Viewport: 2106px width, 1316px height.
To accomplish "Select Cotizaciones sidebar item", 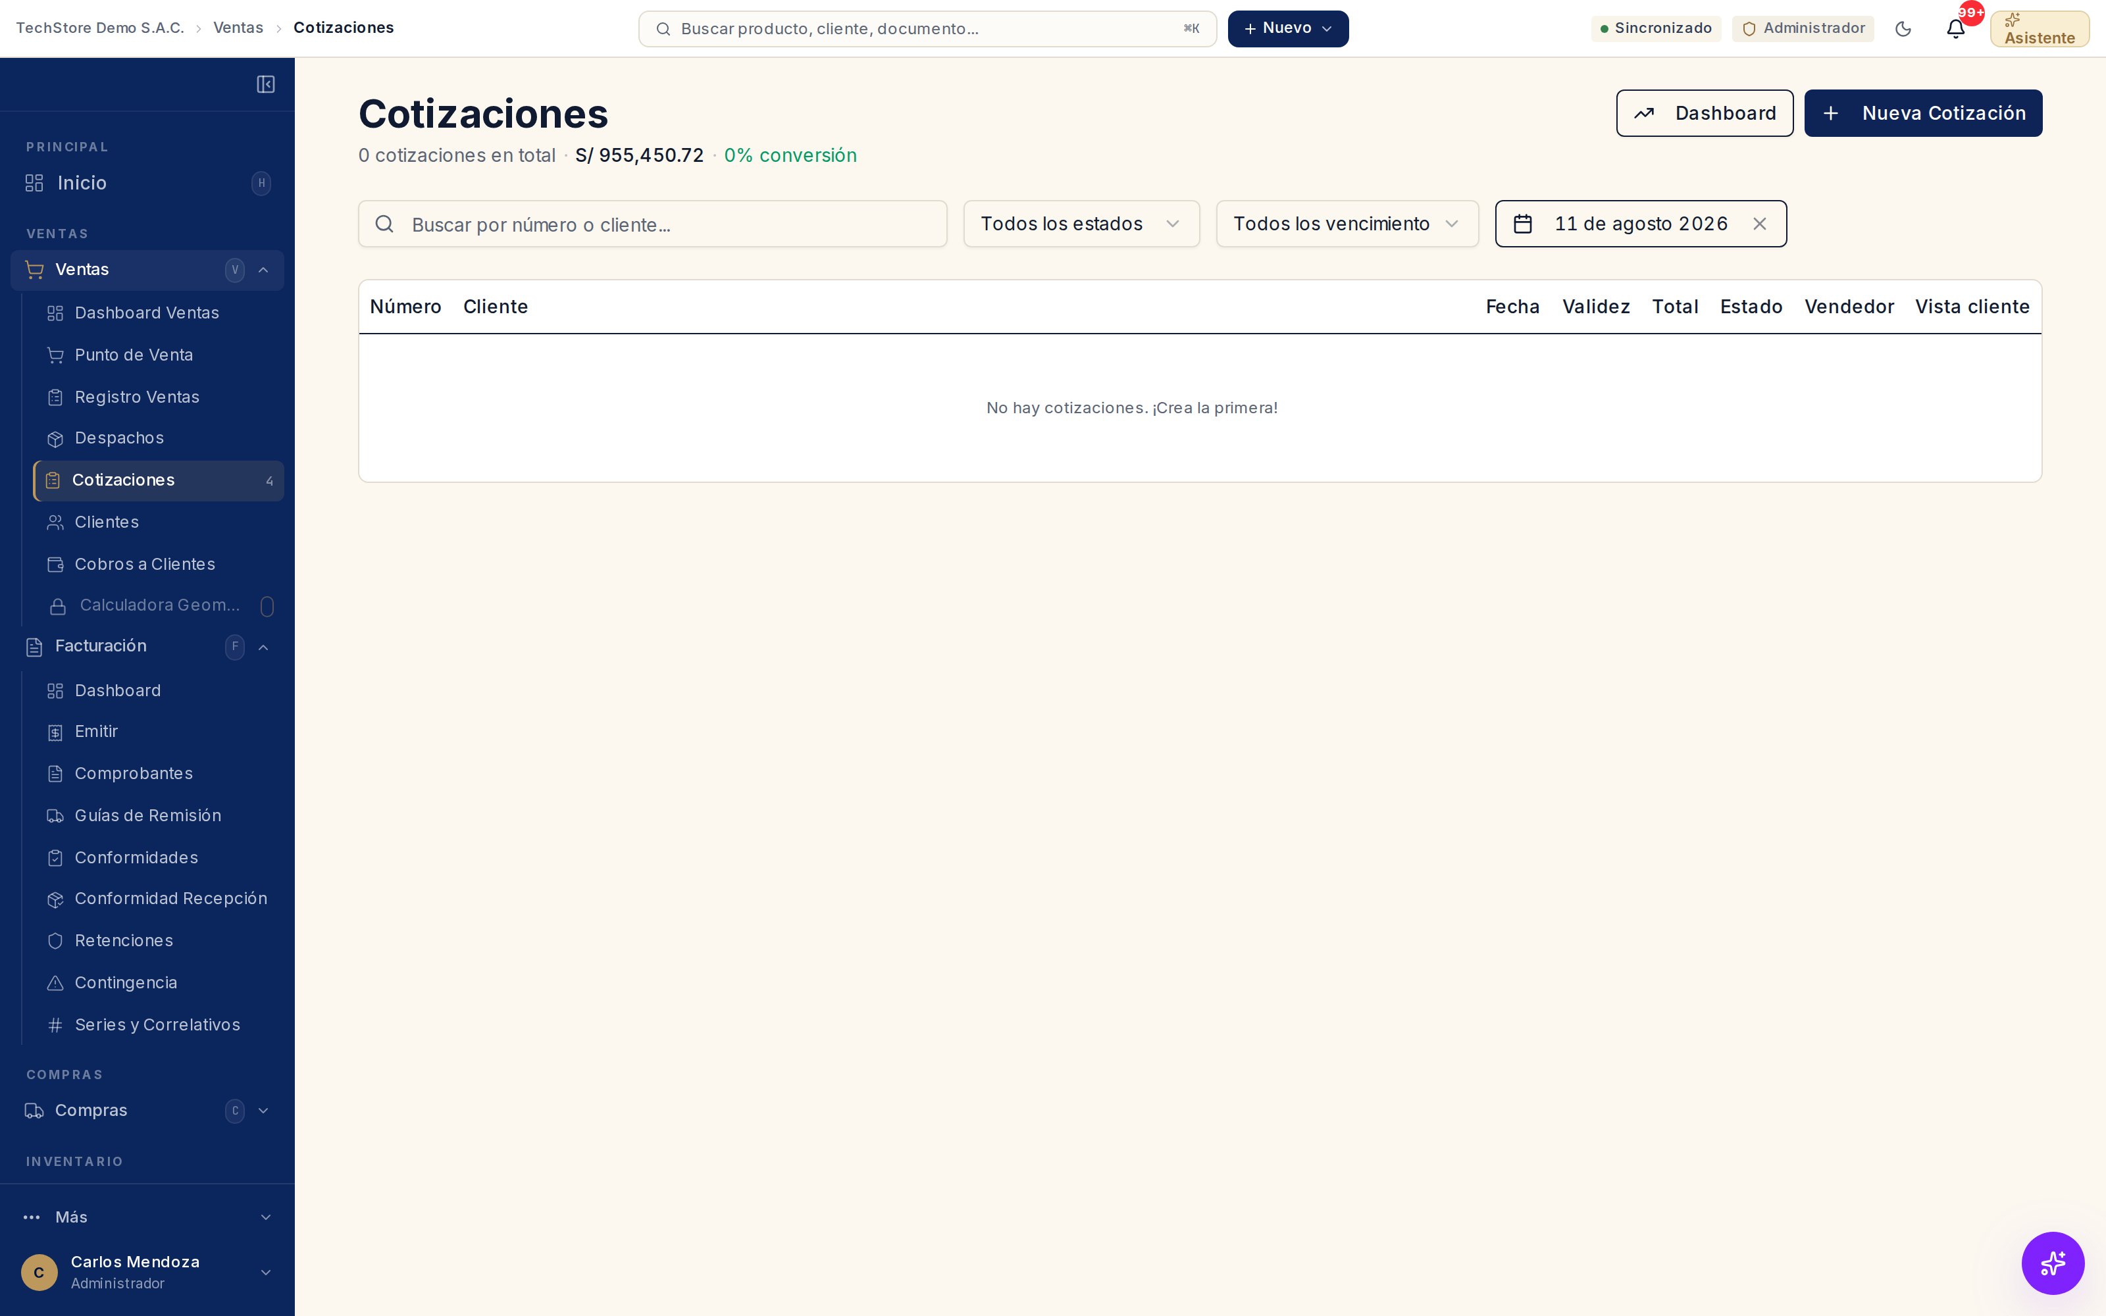I will coord(159,480).
